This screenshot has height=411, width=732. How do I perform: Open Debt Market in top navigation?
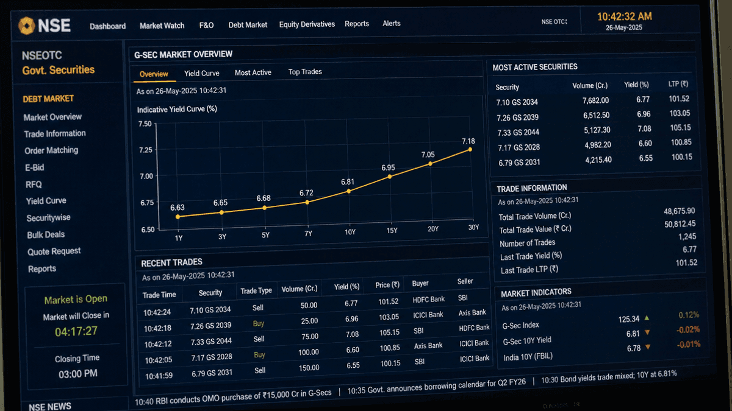tap(248, 25)
